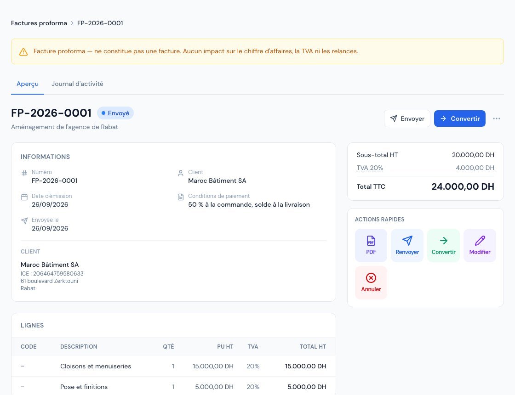Screen dimensions: 515x395
Task: Go to Factures proforma breadcrumb
Action: click(x=39, y=23)
